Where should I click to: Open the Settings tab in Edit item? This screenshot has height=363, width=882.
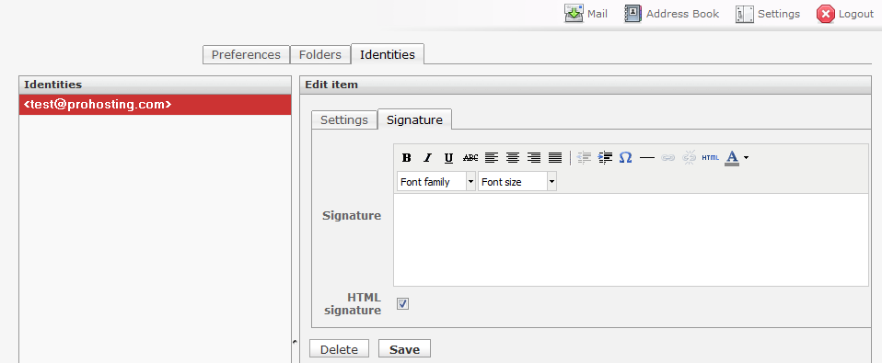(344, 119)
